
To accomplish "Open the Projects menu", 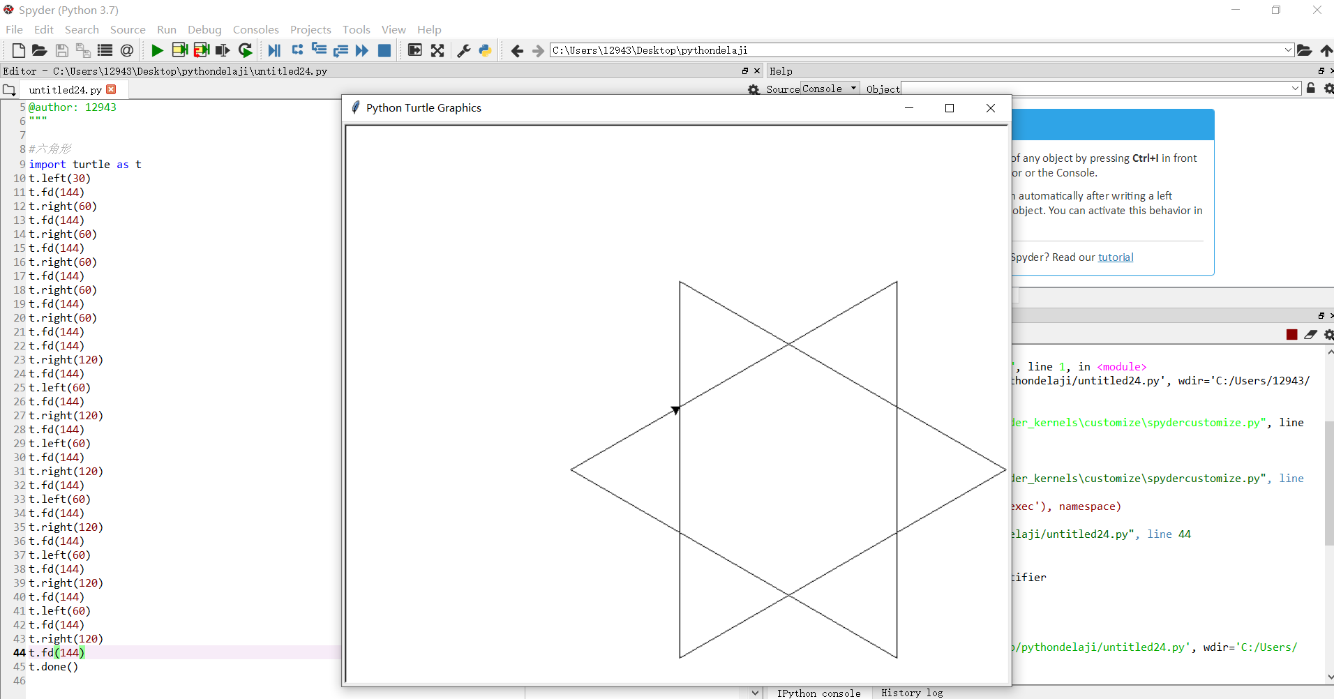I will (310, 29).
